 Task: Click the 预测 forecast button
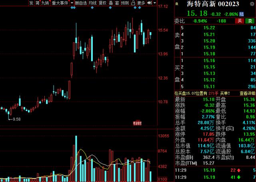(x=125, y=3)
